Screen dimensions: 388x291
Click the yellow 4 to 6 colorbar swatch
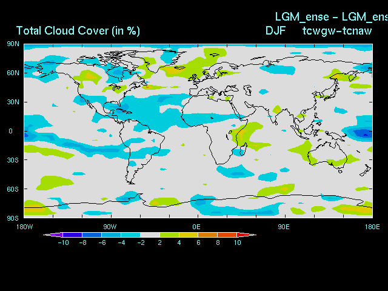(x=189, y=235)
